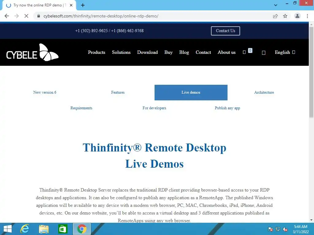
Task: Close the RDP demo browser tab
Action: coord(71,5)
